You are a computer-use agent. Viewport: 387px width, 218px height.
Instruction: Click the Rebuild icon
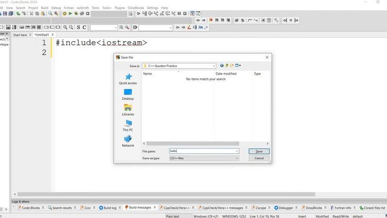pyautogui.click(x=82, y=13)
